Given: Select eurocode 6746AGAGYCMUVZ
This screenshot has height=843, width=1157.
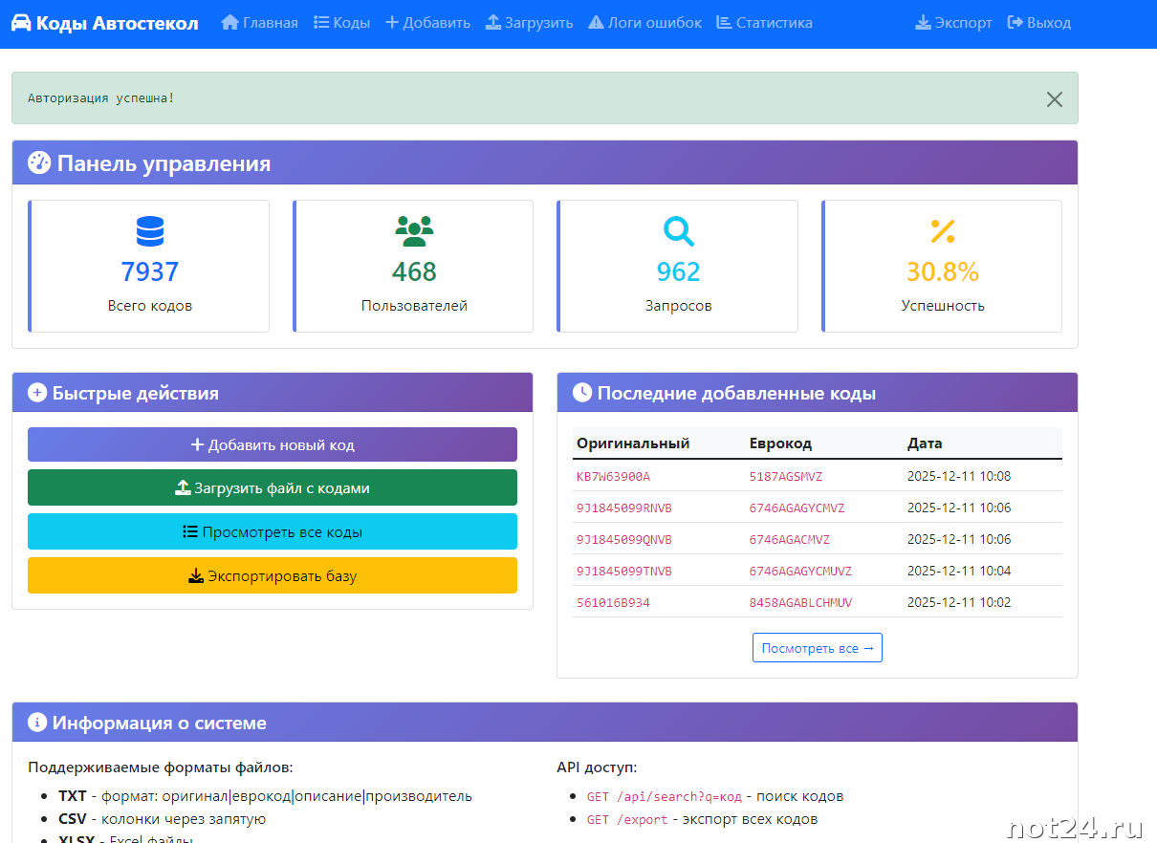Looking at the screenshot, I should pyautogui.click(x=800, y=571).
